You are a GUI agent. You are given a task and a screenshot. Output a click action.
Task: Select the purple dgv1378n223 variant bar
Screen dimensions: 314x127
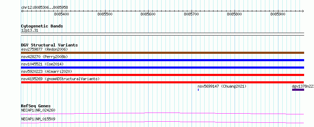pyautogui.click(x=298, y=90)
